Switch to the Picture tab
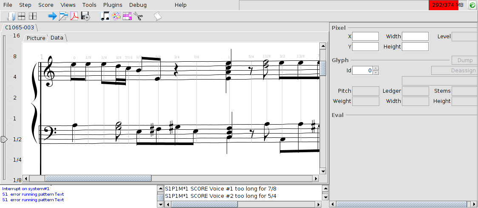The image size is (478, 208). 36,38
